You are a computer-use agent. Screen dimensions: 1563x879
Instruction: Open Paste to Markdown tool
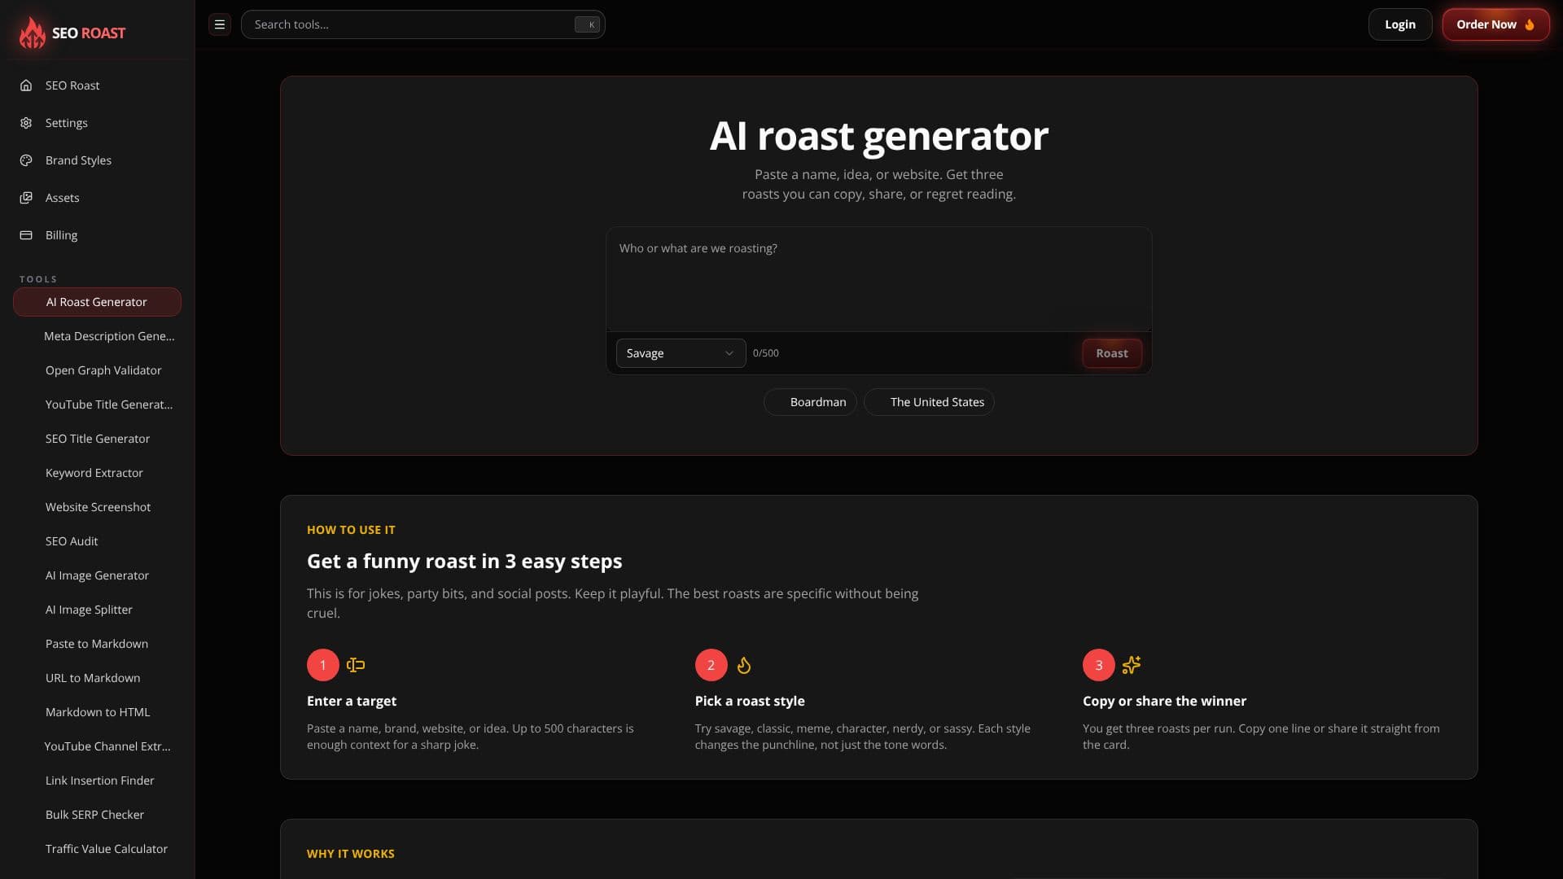(x=97, y=644)
